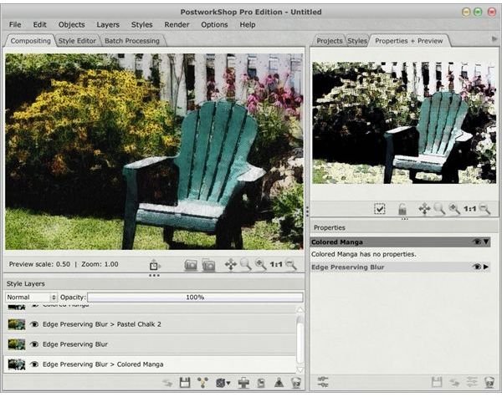This screenshot has width=502, height=397.
Task: Set main canvas zoom to 1:1
Action: [x=276, y=265]
